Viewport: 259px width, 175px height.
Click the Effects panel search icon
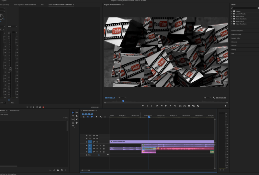click(232, 8)
